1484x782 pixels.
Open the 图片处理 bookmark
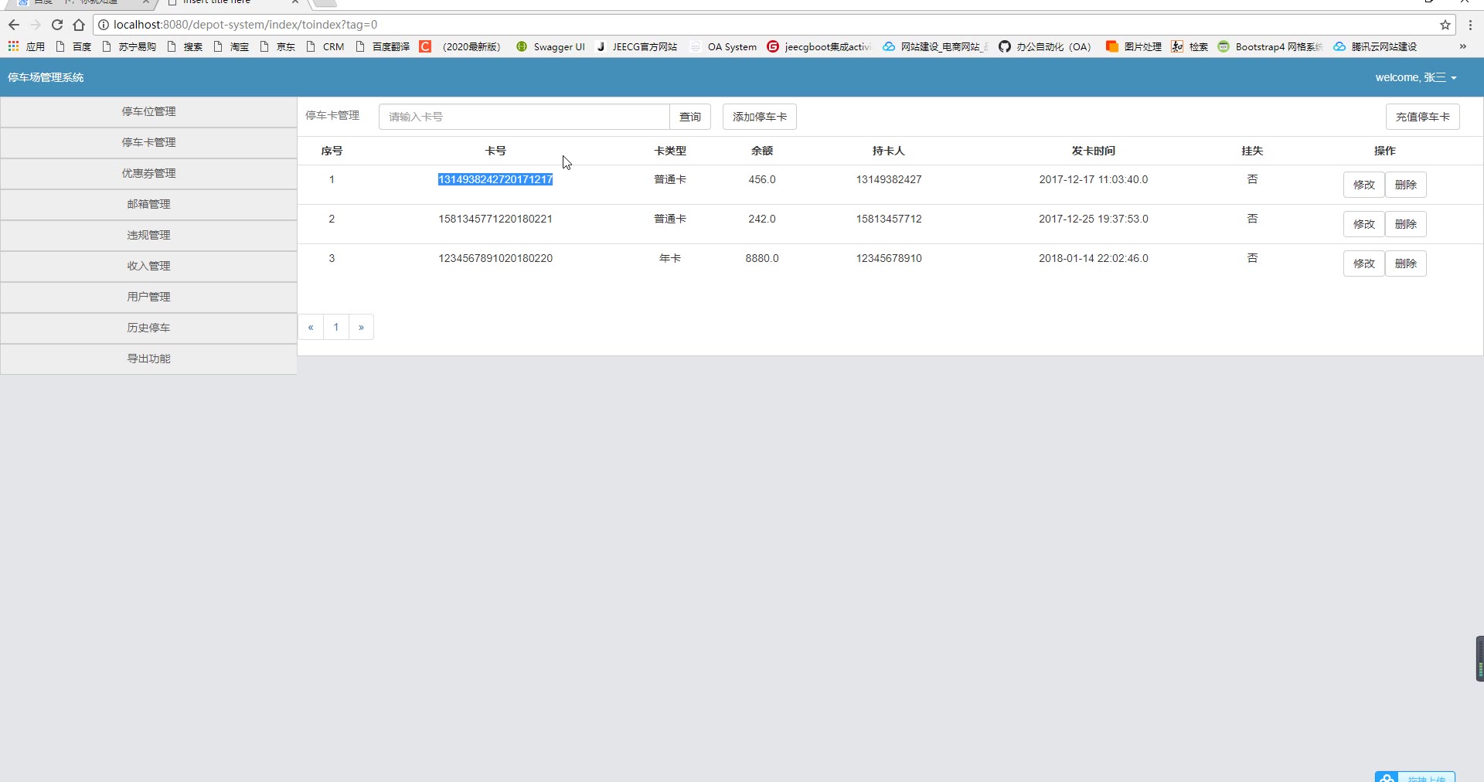point(1134,46)
